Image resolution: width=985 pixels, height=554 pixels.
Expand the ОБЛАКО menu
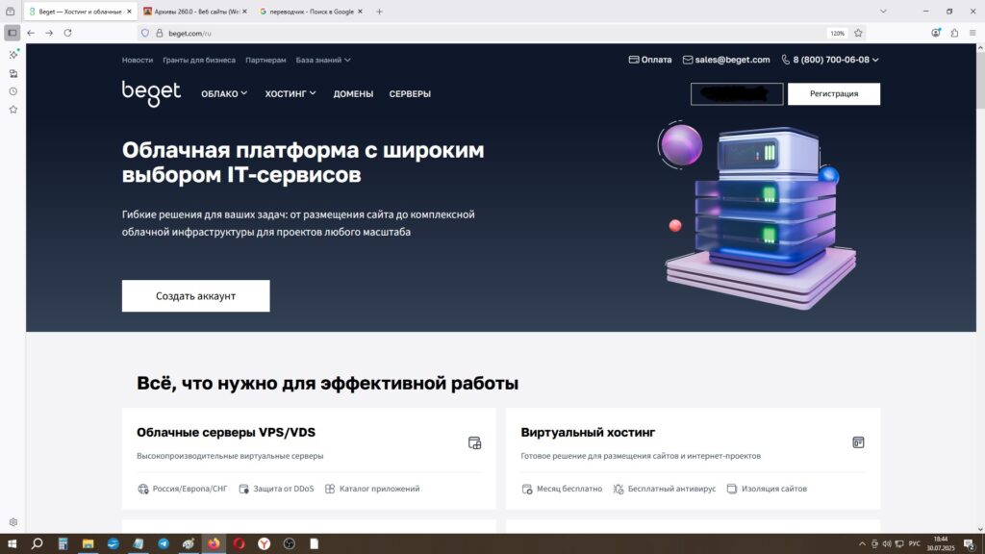click(x=224, y=93)
